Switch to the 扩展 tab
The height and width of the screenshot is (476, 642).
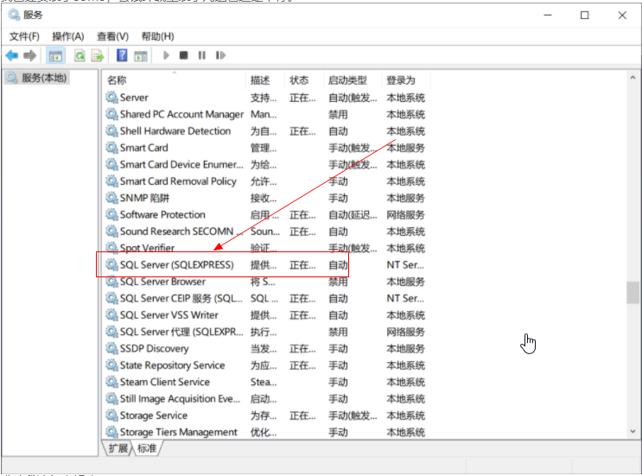click(118, 448)
